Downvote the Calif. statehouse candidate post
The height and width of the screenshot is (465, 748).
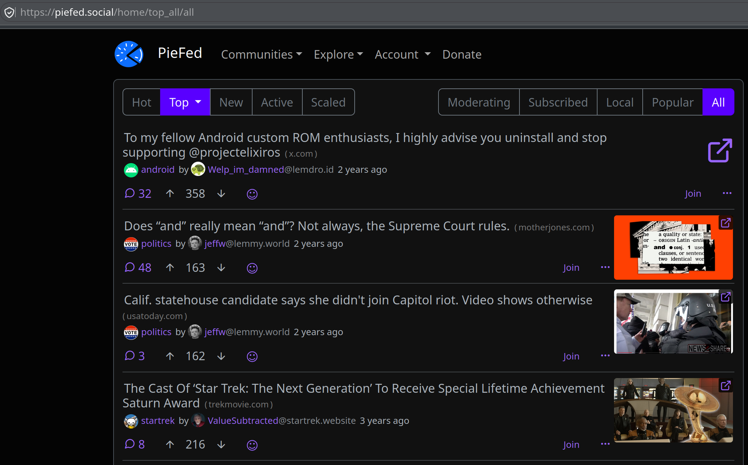pos(221,356)
